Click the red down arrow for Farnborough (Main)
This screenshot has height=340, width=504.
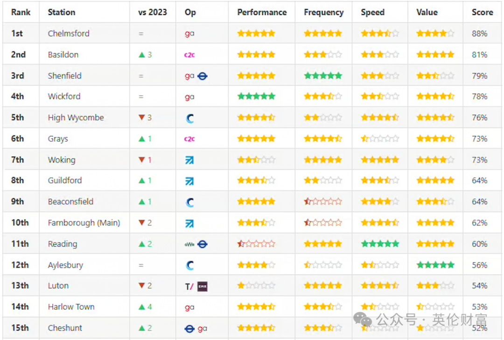(x=142, y=222)
